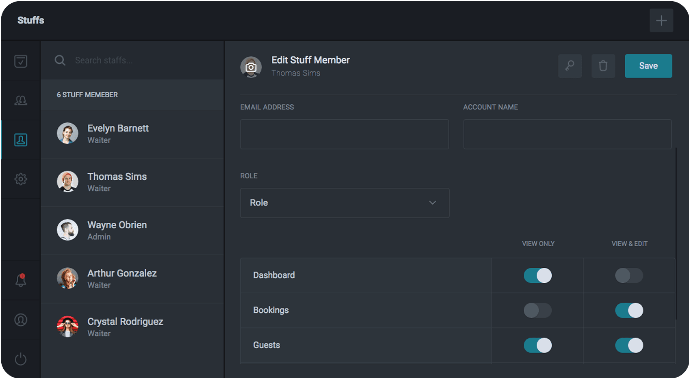Click the Email Address input field
Viewport: 689px width, 378px height.
tap(344, 134)
